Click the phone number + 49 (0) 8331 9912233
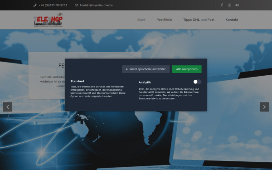This screenshot has width=272, height=170. point(53,5)
